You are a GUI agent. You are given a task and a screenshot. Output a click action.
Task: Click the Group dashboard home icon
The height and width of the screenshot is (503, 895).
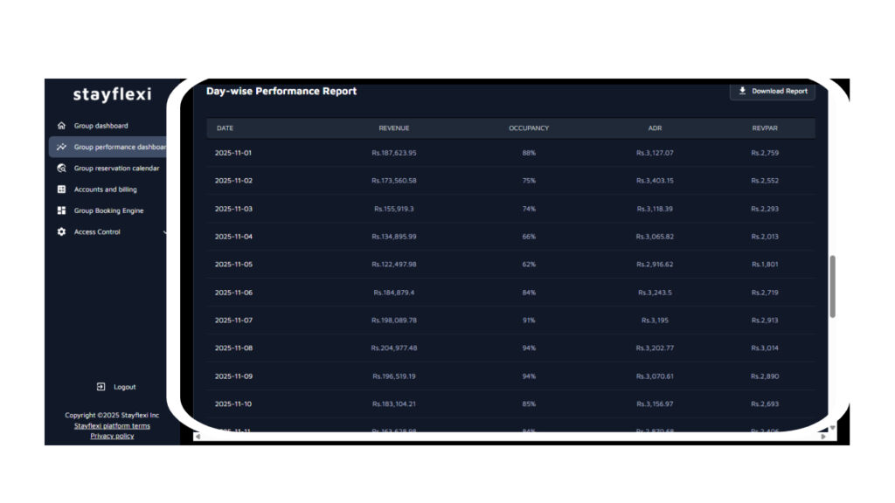click(61, 126)
